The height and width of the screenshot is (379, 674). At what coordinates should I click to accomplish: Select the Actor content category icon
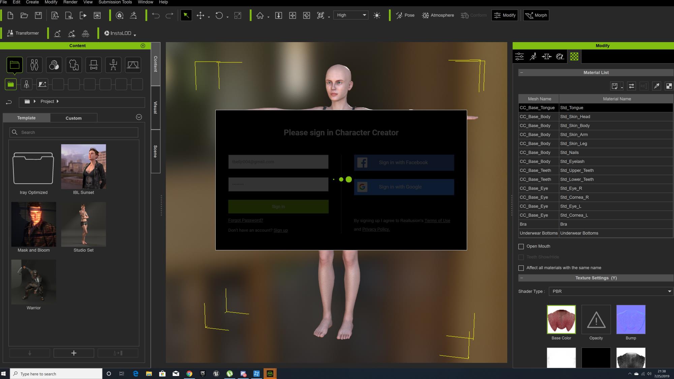coord(34,65)
